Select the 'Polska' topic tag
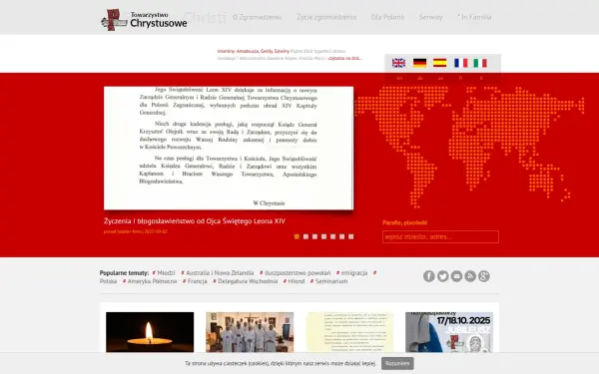Image resolution: width=599 pixels, height=374 pixels. (108, 281)
